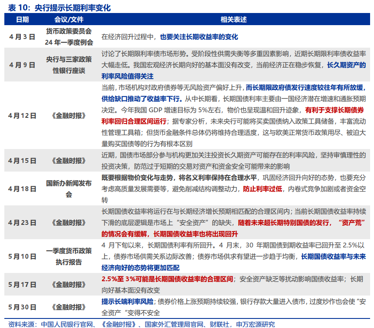Click 《金融时报》 in the source line

[x=118, y=324]
